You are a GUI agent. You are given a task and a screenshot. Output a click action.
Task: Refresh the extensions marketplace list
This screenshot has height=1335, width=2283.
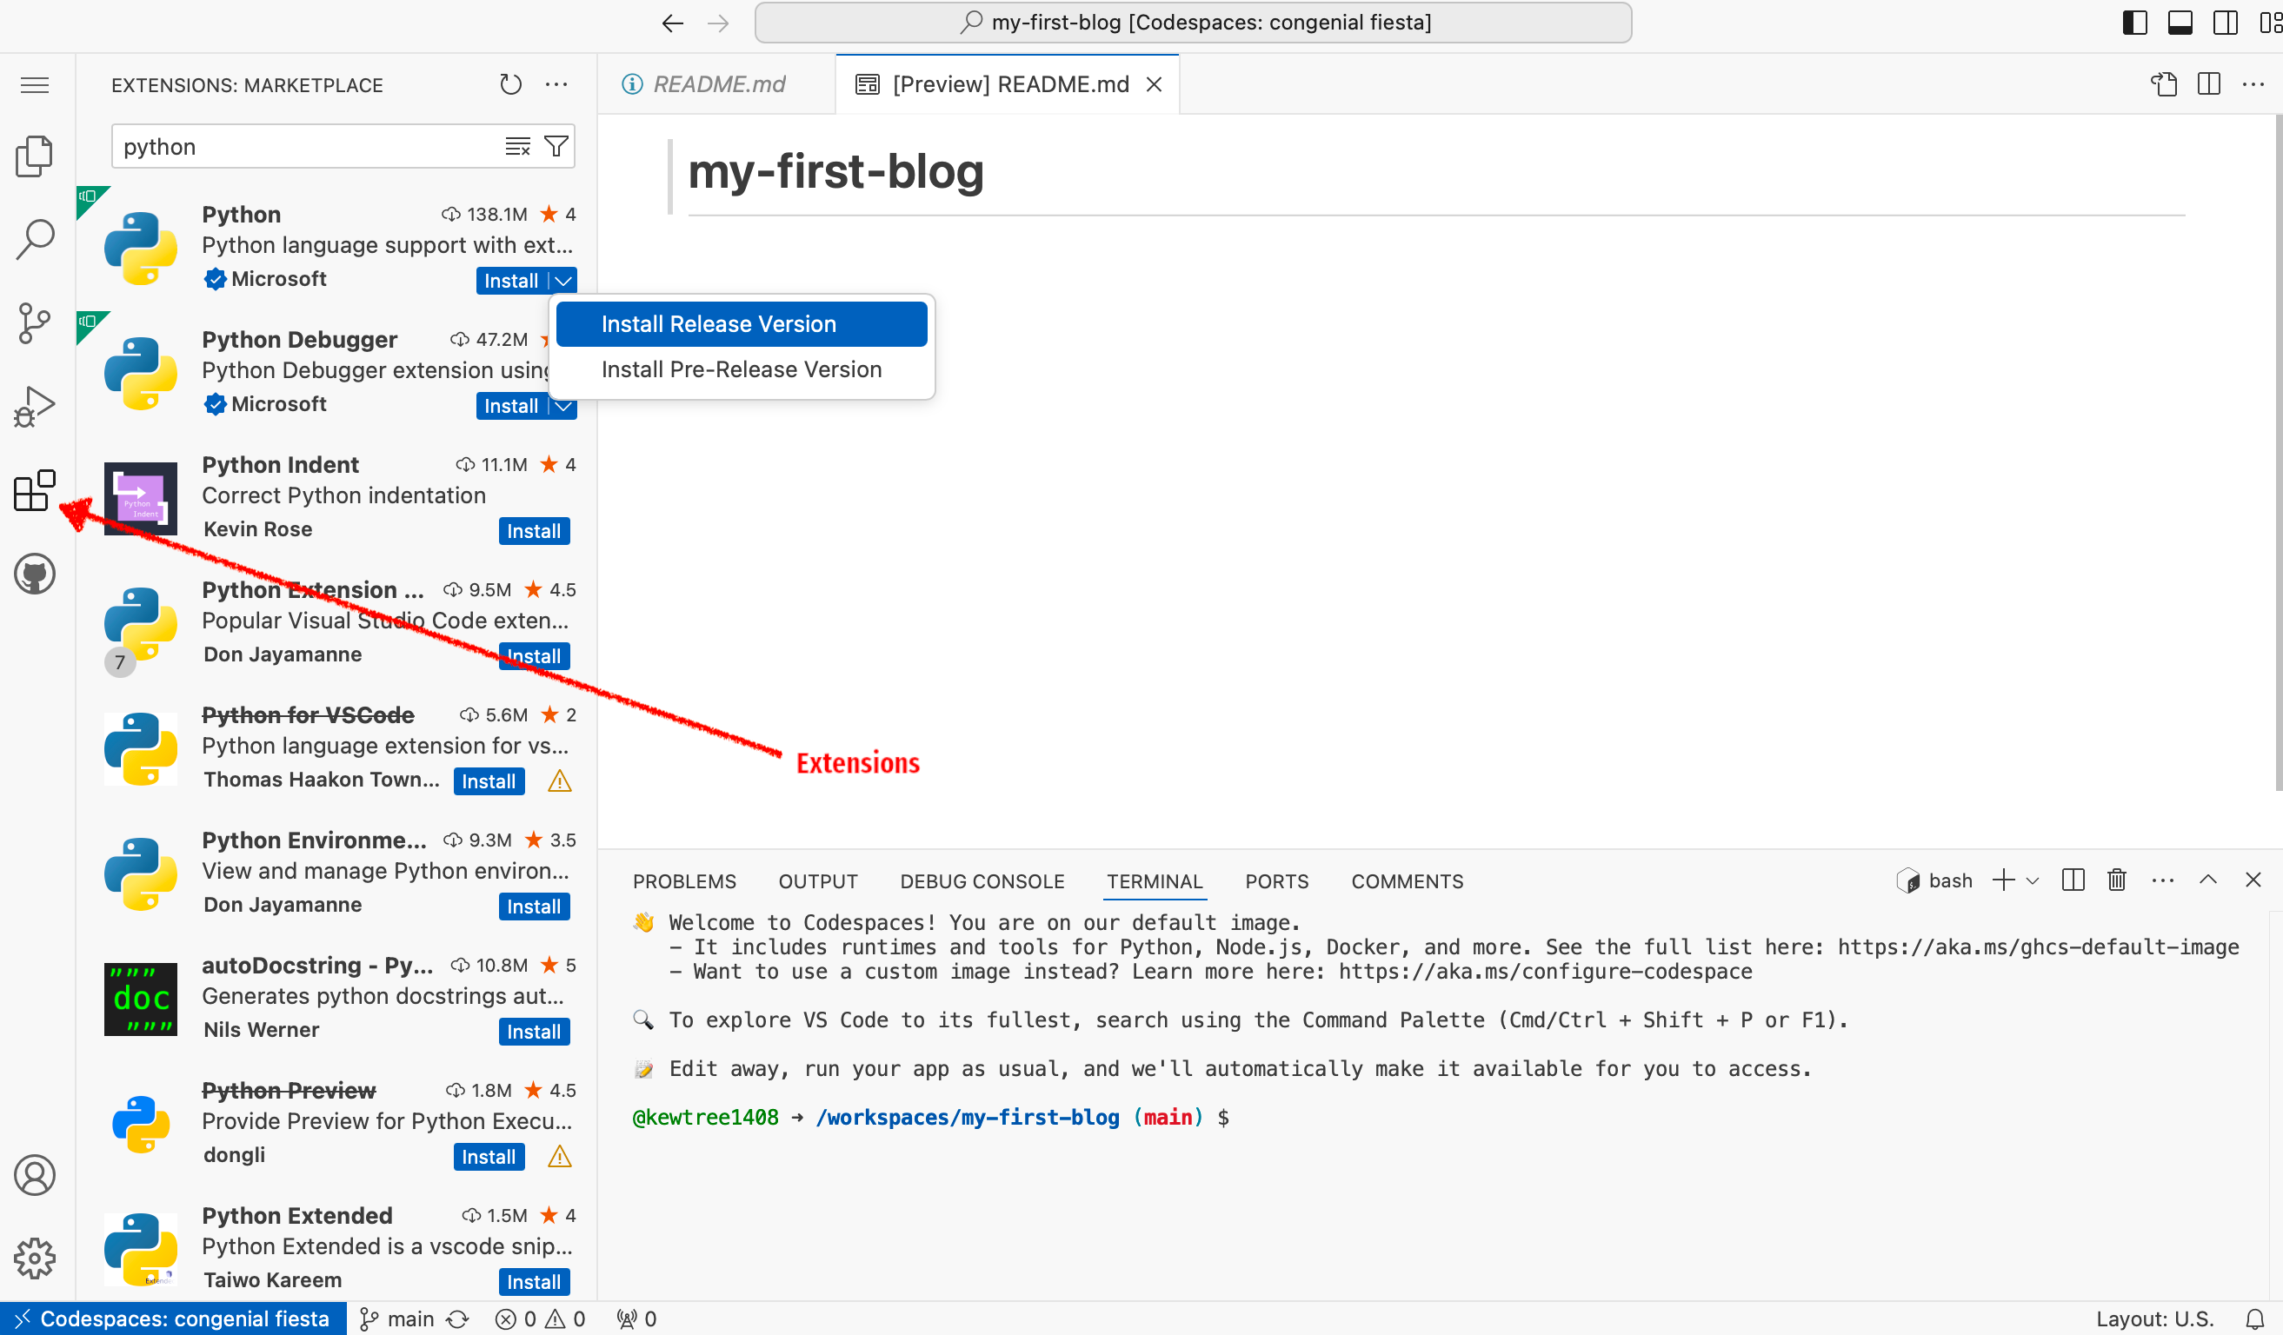tap(511, 84)
